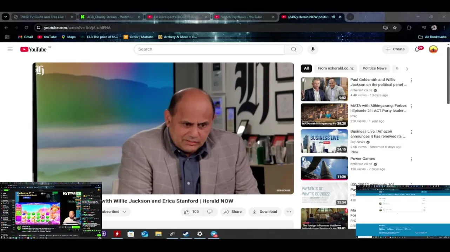The width and height of the screenshot is (450, 252).
Task: Open Microsoft Store from the taskbar
Action: click(130, 234)
